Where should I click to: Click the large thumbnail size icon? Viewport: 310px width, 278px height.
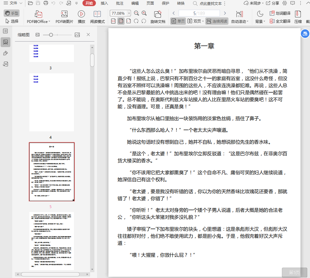pyautogui.click(x=77, y=35)
